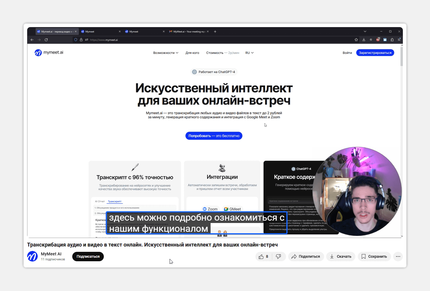Screen dimensions: 430x291
Task: Click the MyMeet AI channel avatar
Action: click(x=32, y=257)
